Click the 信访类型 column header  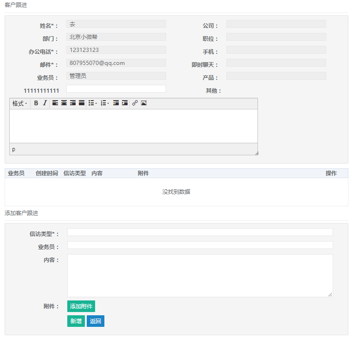75,173
